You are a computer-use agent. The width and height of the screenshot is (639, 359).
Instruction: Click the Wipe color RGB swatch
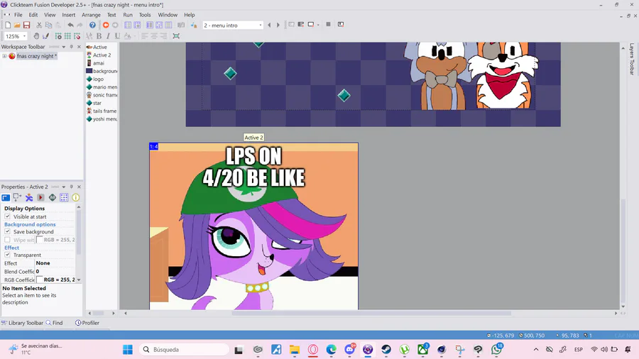point(40,240)
